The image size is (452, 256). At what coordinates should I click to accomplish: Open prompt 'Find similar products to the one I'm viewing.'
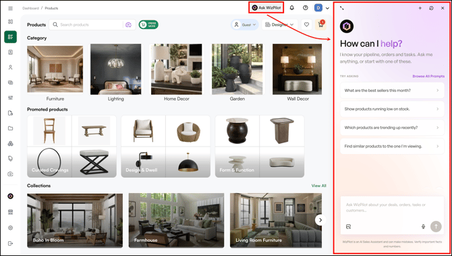(x=392, y=147)
